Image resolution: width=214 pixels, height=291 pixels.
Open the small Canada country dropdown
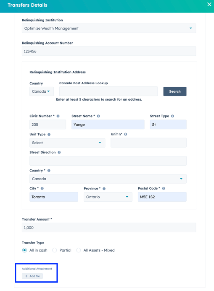tap(42, 91)
